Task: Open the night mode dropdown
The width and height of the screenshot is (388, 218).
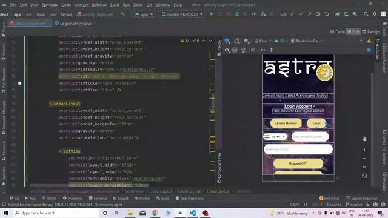Action: pyautogui.click(x=246, y=41)
